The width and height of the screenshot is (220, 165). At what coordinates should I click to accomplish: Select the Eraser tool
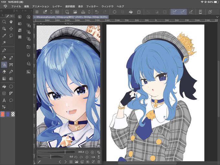(x=4, y=72)
